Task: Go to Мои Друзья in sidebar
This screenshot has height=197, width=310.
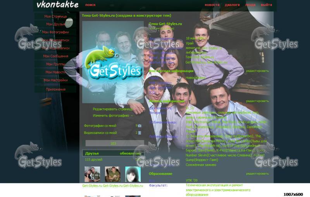Action: click(55, 24)
